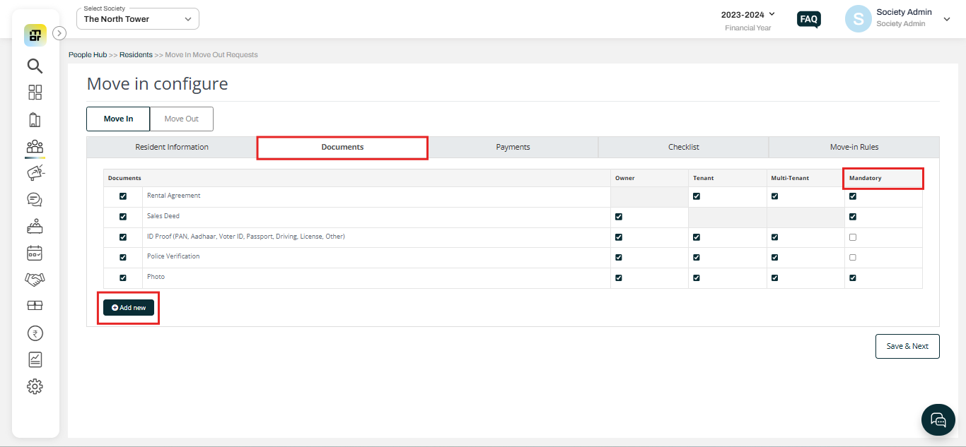966x447 pixels.
Task: Switch to the Move Out tab
Action: tap(181, 119)
